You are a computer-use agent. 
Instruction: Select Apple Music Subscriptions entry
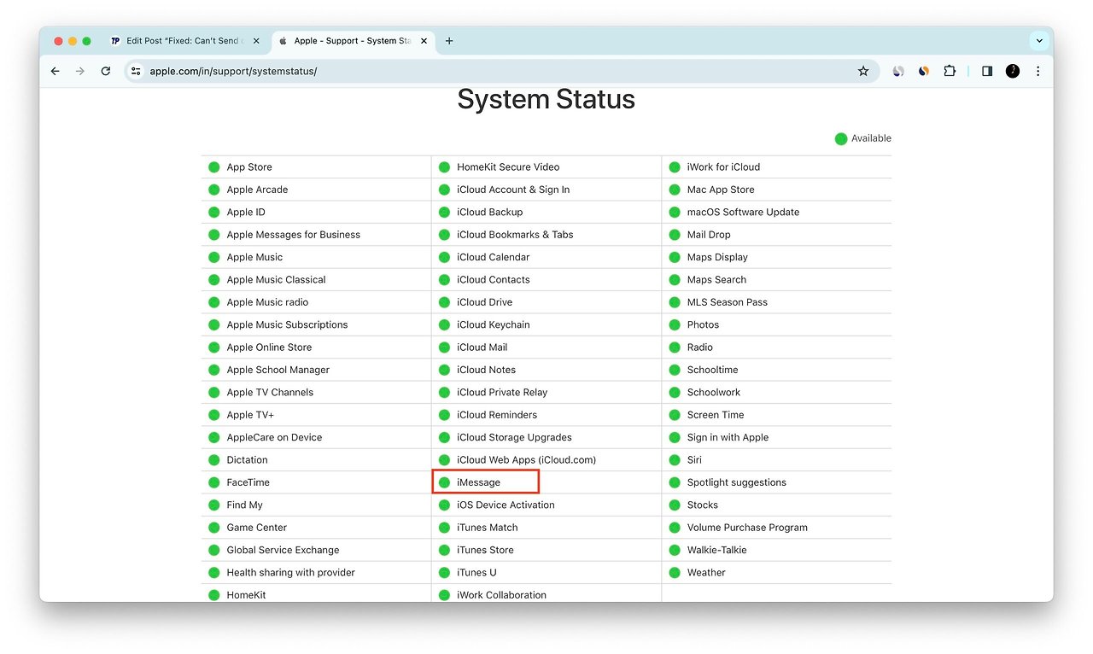[x=316, y=324]
